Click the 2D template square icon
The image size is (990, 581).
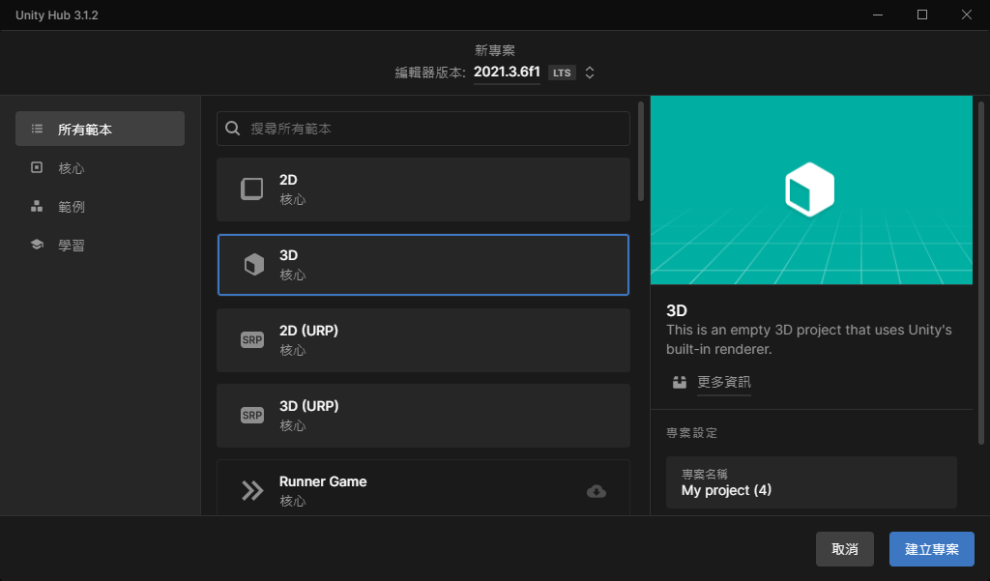point(252,189)
